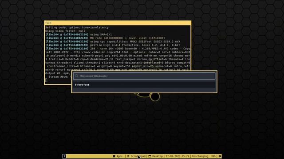
Task: Click the 'Setting codec option: tune=zerolatency' line
Action: point(77,27)
